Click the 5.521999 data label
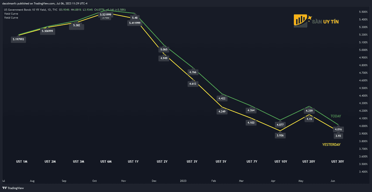 tap(106, 15)
